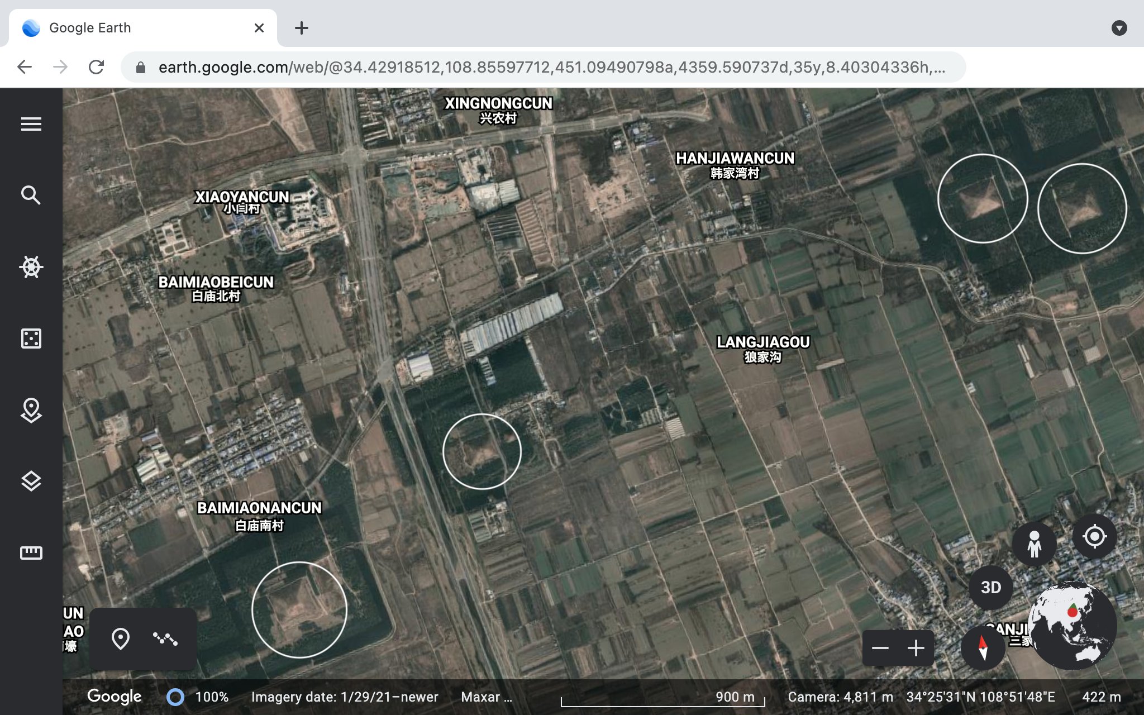Viewport: 1144px width, 715px height.
Task: Click the XINGNONGCUN place label
Action: tap(498, 110)
